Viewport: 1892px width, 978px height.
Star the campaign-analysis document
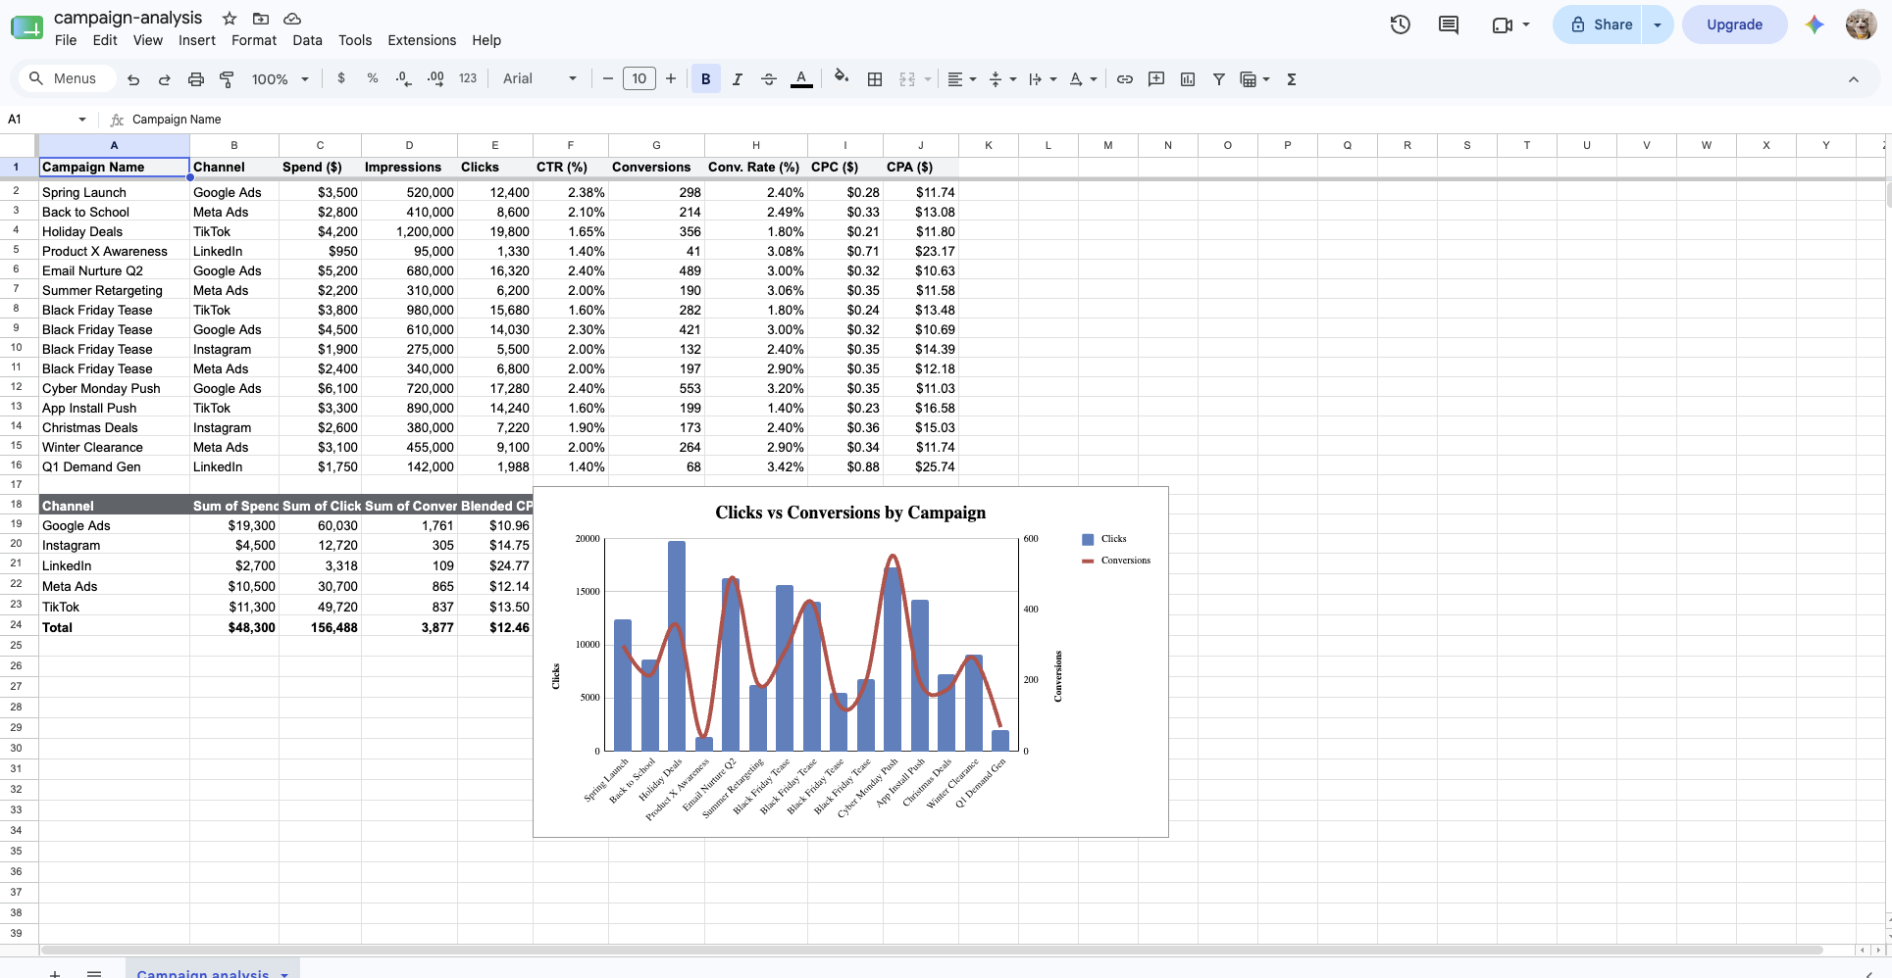click(x=230, y=19)
